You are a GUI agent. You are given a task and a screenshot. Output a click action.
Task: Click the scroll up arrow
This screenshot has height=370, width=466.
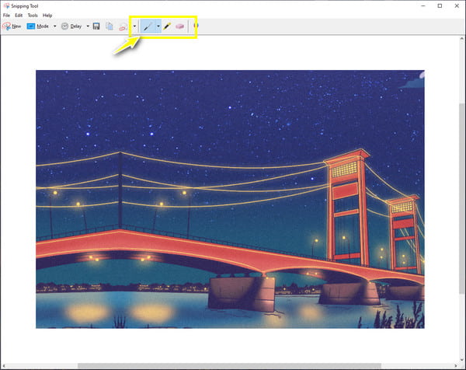461,39
